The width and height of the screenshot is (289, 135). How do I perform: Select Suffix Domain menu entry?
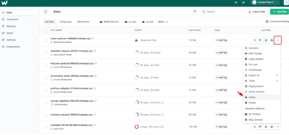tap(261, 92)
